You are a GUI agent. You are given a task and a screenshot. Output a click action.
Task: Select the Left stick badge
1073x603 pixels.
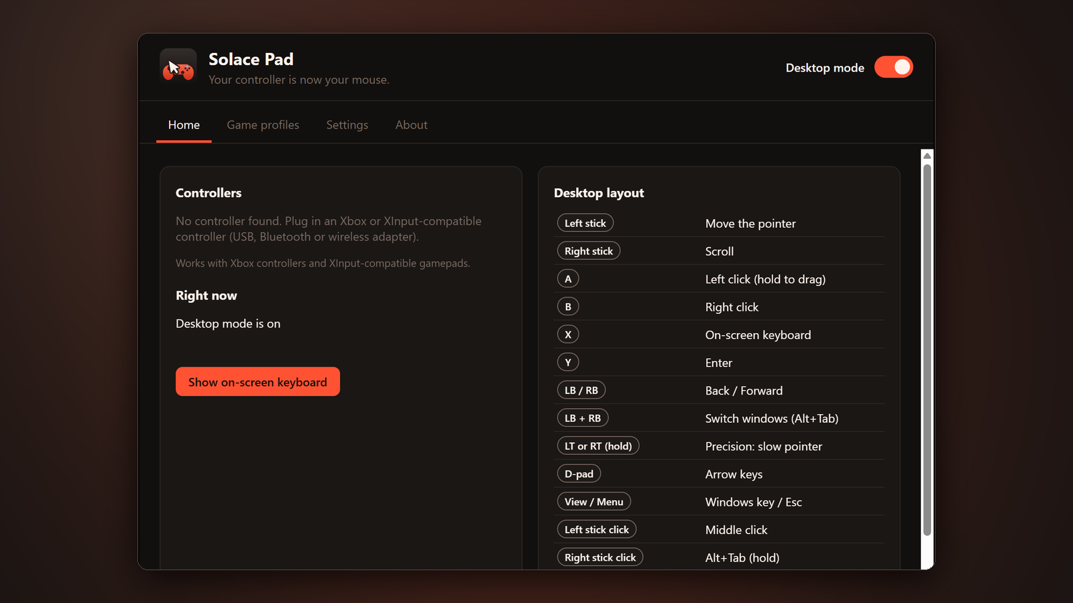585,223
